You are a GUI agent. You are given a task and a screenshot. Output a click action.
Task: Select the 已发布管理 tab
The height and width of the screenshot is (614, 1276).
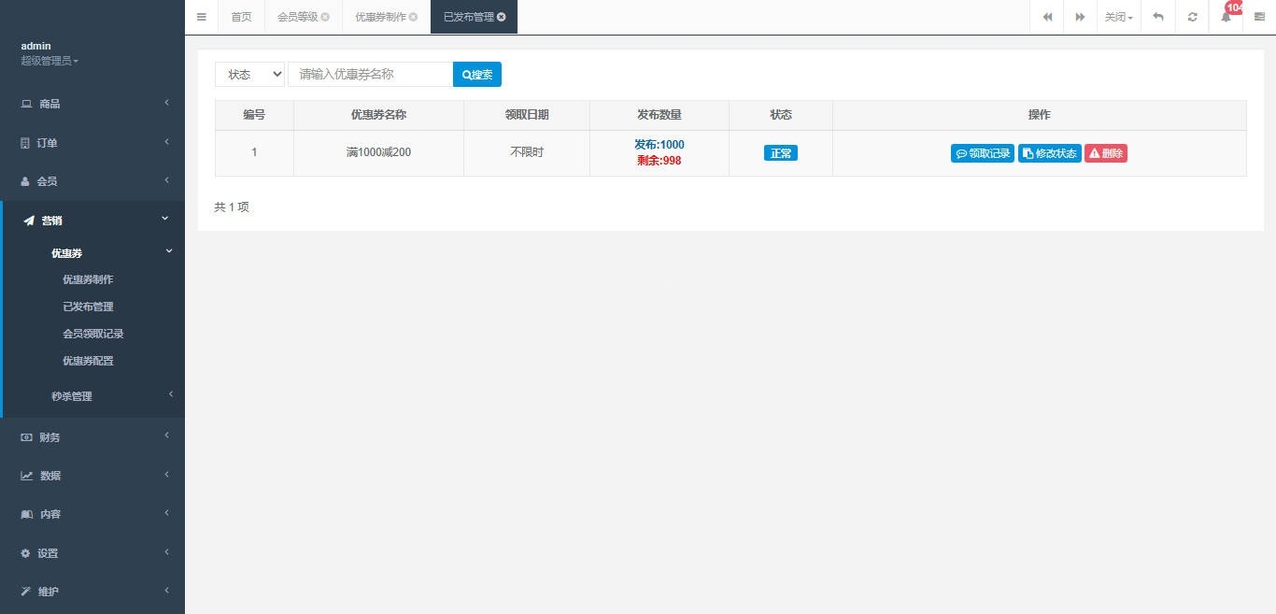click(x=469, y=17)
